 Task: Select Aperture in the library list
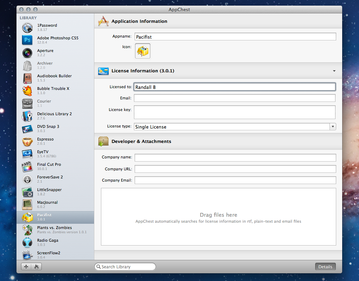[x=55, y=53]
